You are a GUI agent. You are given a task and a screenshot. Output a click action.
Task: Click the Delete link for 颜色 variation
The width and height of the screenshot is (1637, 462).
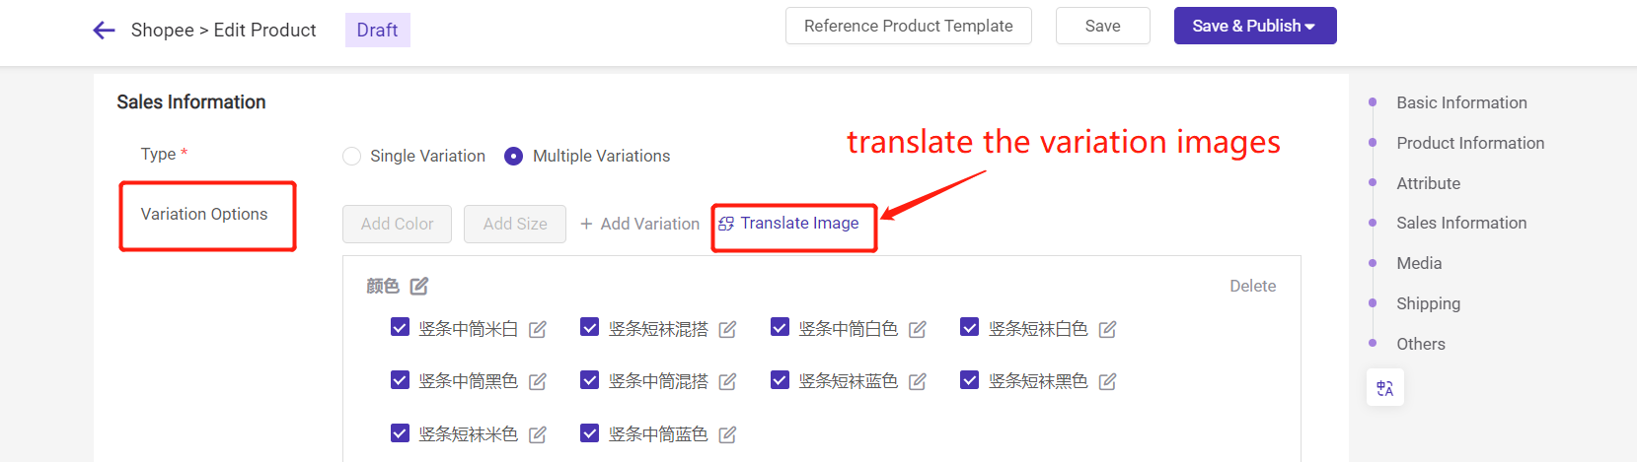1252,286
